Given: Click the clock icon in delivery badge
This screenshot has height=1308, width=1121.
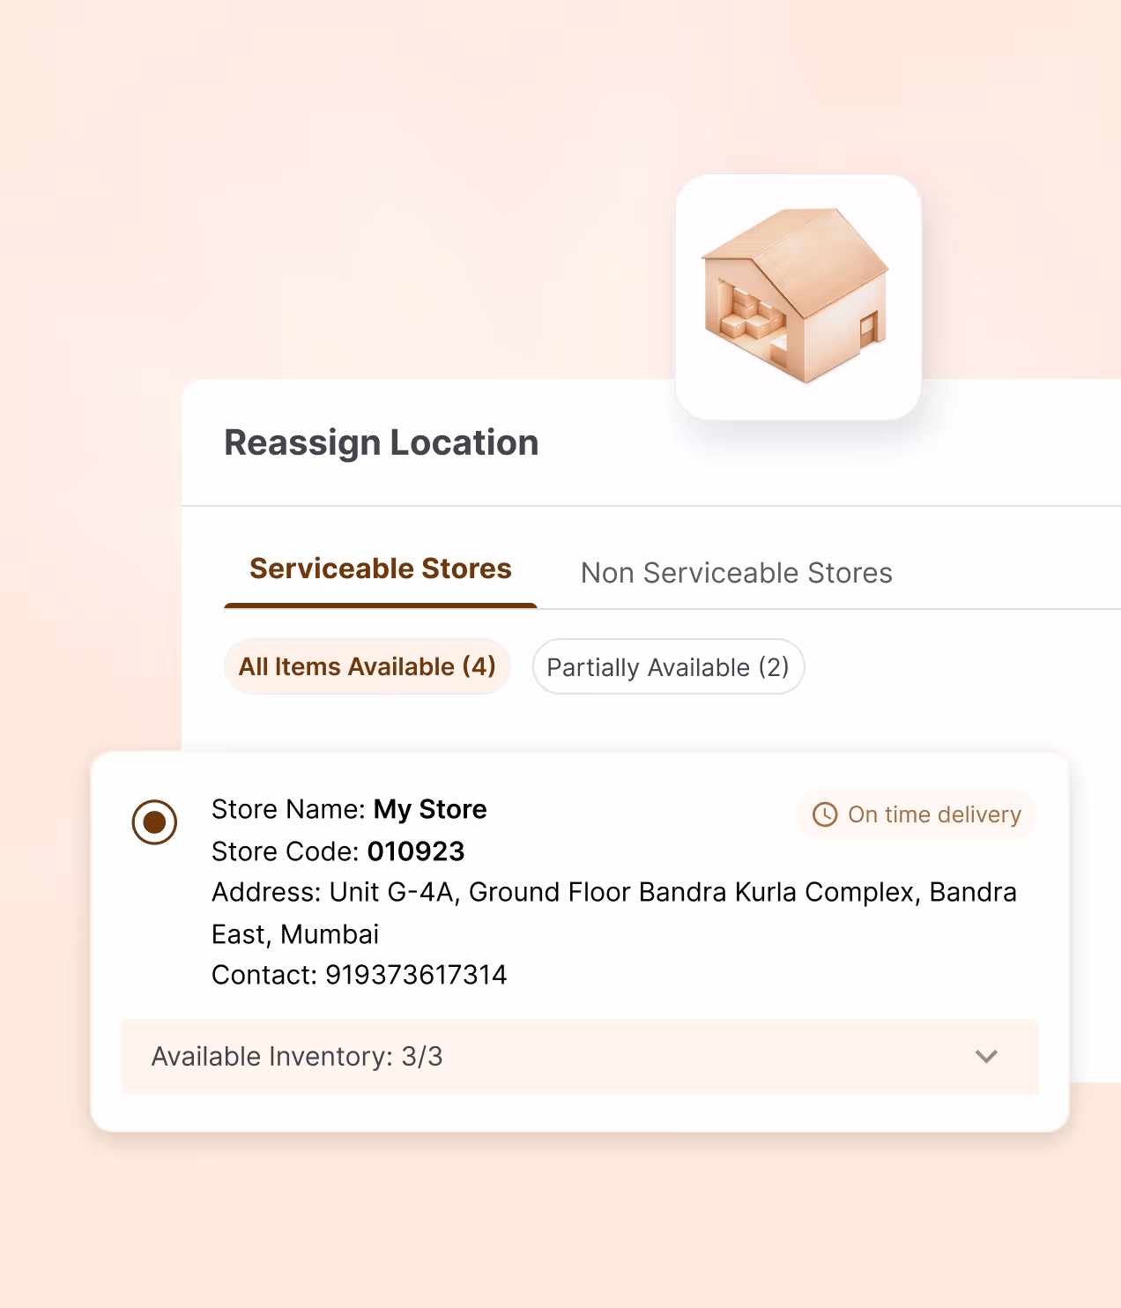Looking at the screenshot, I should click(x=825, y=814).
